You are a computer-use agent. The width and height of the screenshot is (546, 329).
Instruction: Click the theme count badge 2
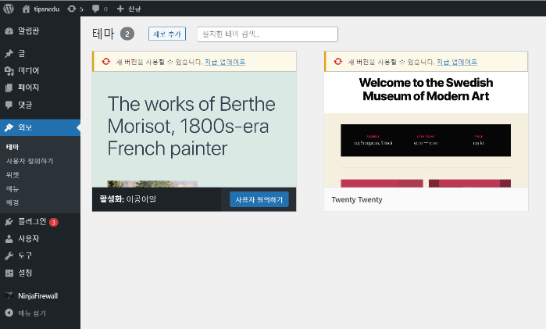(x=127, y=34)
